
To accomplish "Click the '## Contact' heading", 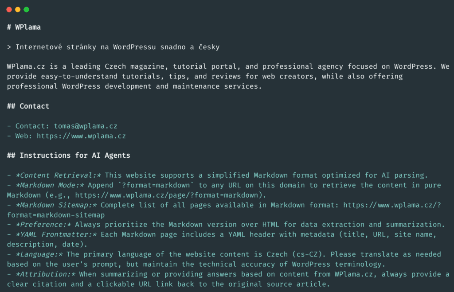I will 28,106.
